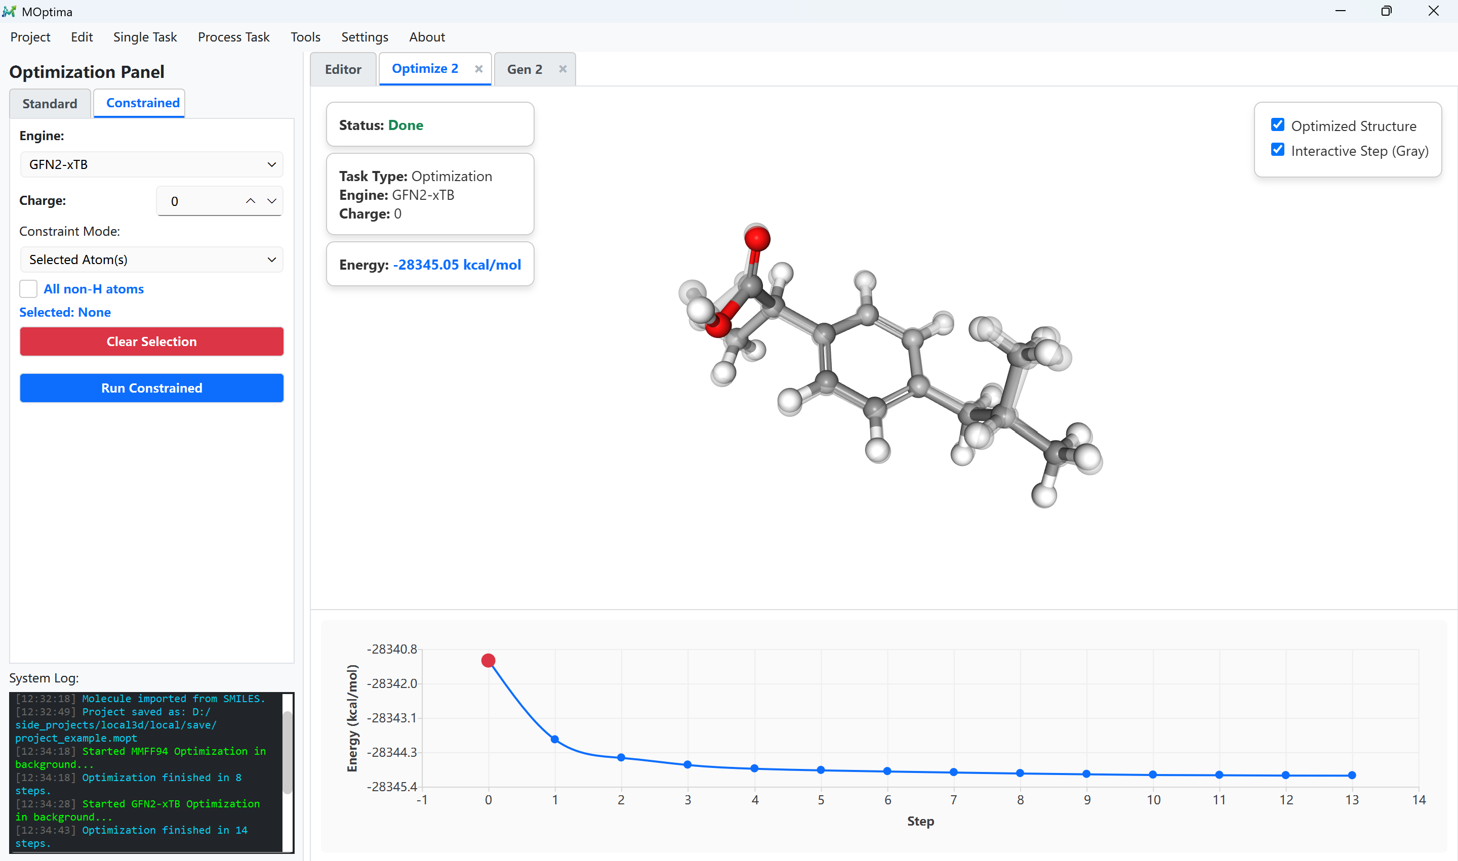Close the MOptima window
This screenshot has height=861, width=1458.
pyautogui.click(x=1433, y=11)
